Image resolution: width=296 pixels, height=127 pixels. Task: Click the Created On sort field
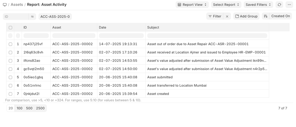coord(280,16)
